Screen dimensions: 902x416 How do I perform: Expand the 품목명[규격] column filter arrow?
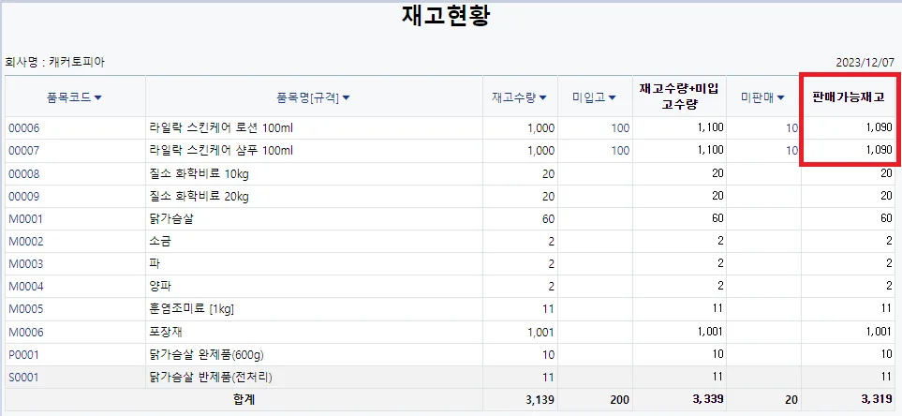346,97
